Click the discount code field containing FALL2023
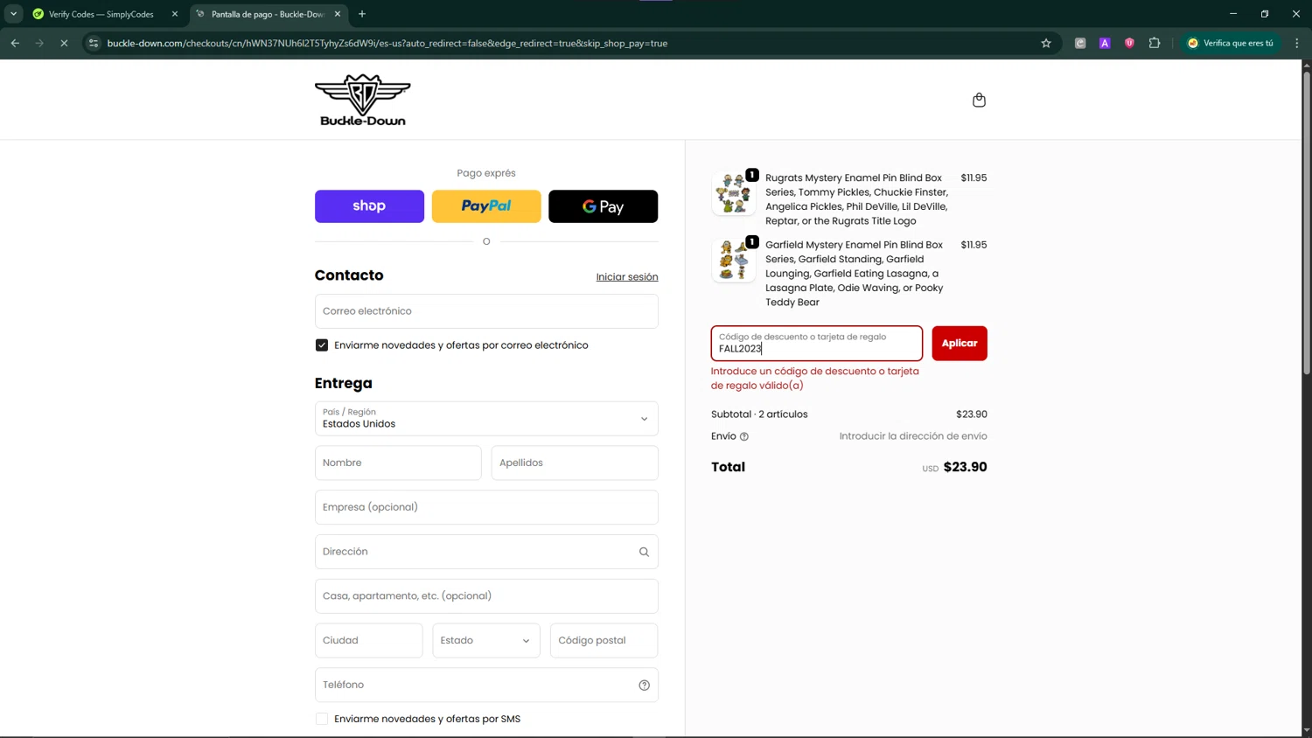This screenshot has height=738, width=1312. tap(817, 343)
